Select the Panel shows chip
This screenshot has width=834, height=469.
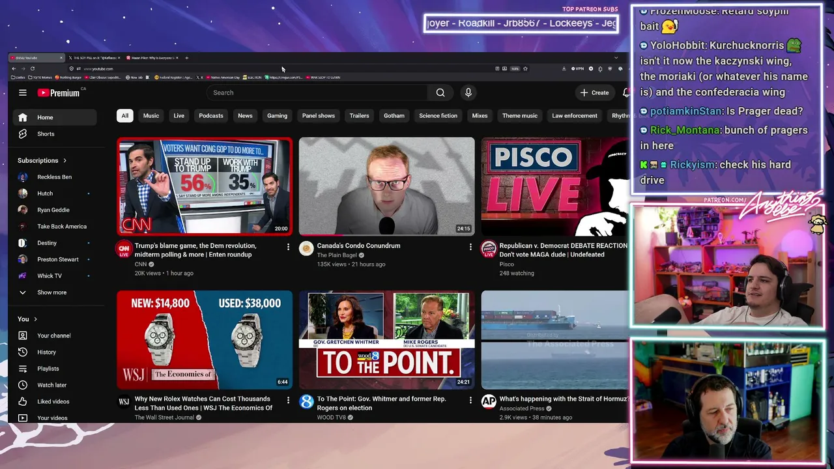pyautogui.click(x=319, y=116)
